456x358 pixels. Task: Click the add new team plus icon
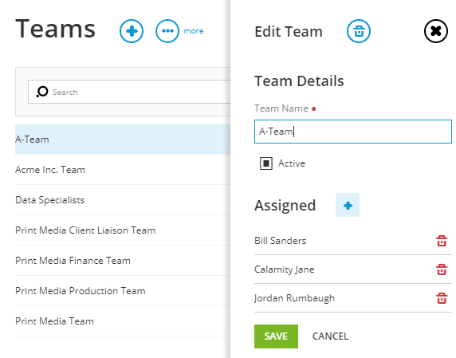click(132, 31)
